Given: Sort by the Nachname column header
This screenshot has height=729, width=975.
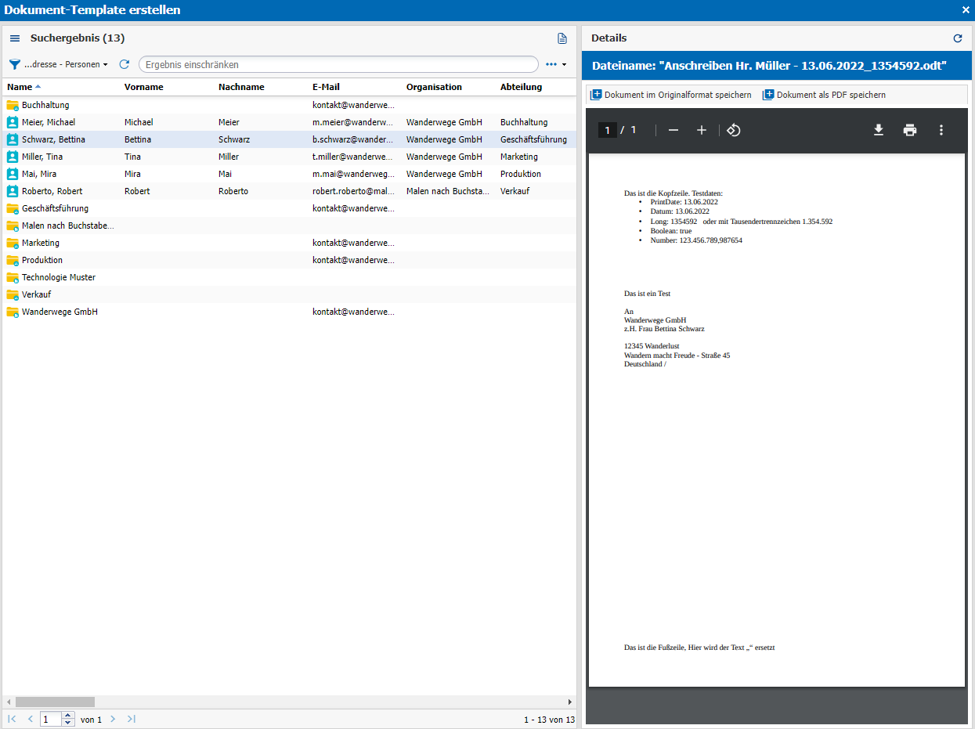Looking at the screenshot, I should 241,87.
